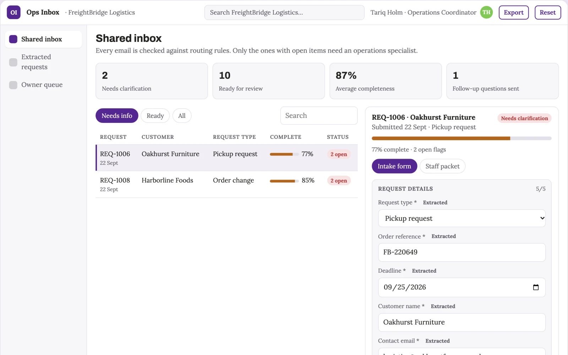Focus the Search FreightBridge Logistics field
568x355 pixels.
point(284,12)
